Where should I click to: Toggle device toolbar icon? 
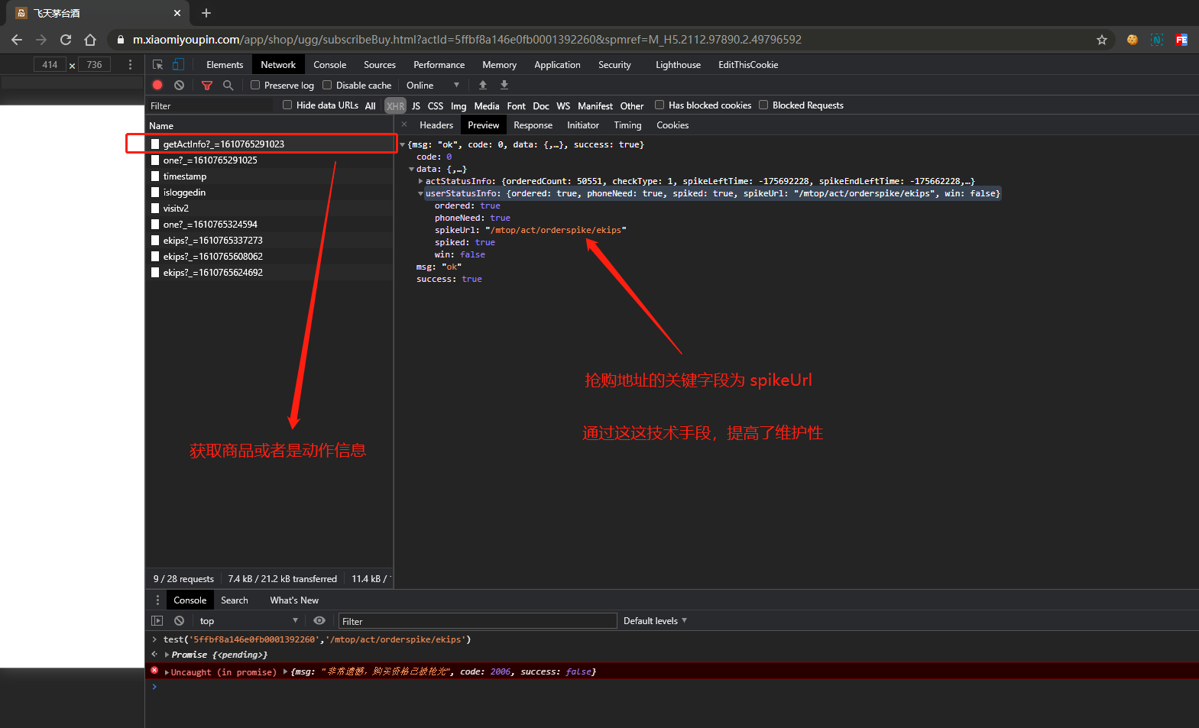pyautogui.click(x=178, y=65)
